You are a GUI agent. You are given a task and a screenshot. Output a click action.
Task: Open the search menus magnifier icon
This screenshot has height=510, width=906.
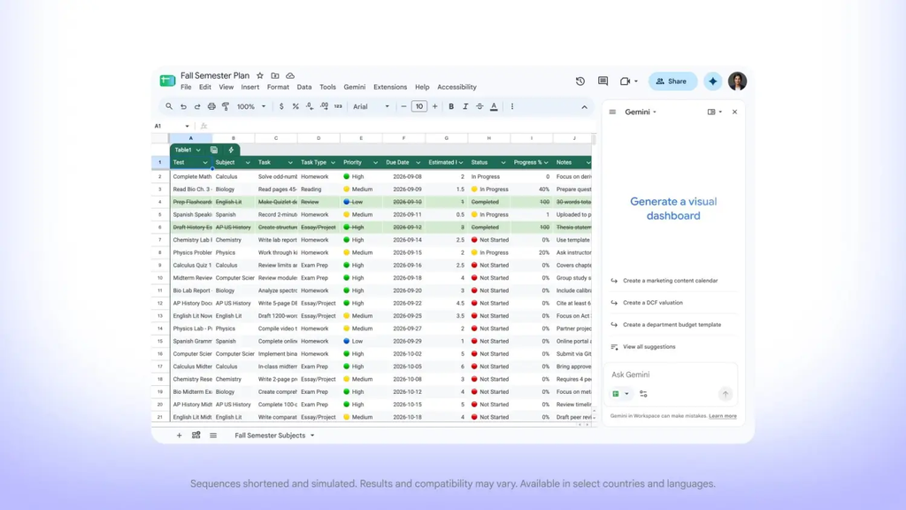[x=169, y=106]
